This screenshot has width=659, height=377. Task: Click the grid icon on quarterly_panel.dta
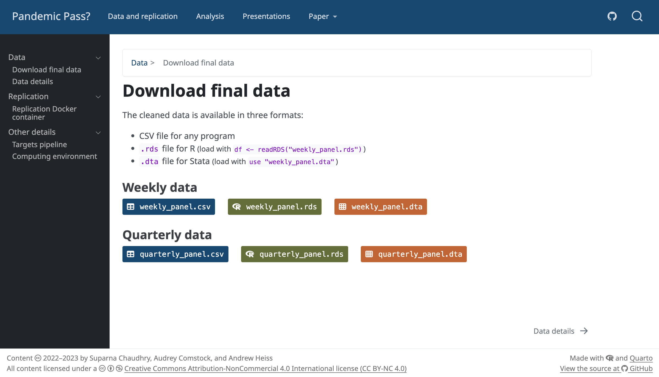click(369, 254)
